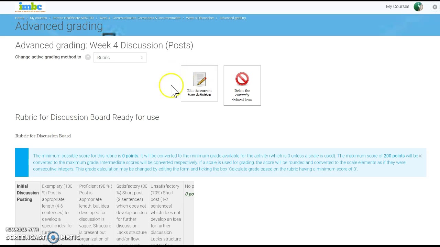Open the grading method Rubric dropdown

coord(120,57)
